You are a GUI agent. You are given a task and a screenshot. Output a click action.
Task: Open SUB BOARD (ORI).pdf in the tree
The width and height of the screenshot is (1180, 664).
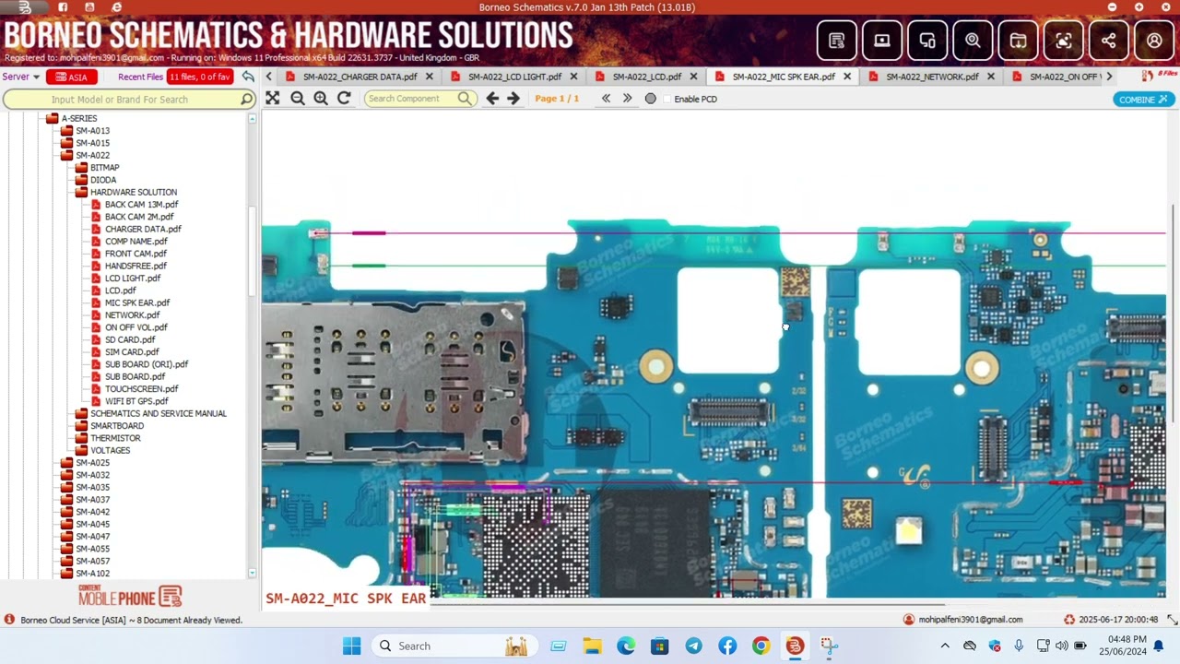[147, 364]
